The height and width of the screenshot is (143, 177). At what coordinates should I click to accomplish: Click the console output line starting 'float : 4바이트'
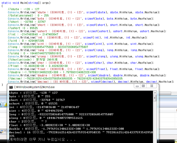click(x=49, y=125)
